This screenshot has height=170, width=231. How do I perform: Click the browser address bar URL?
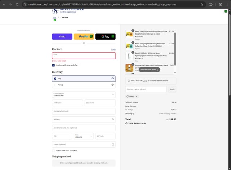coord(102,4)
